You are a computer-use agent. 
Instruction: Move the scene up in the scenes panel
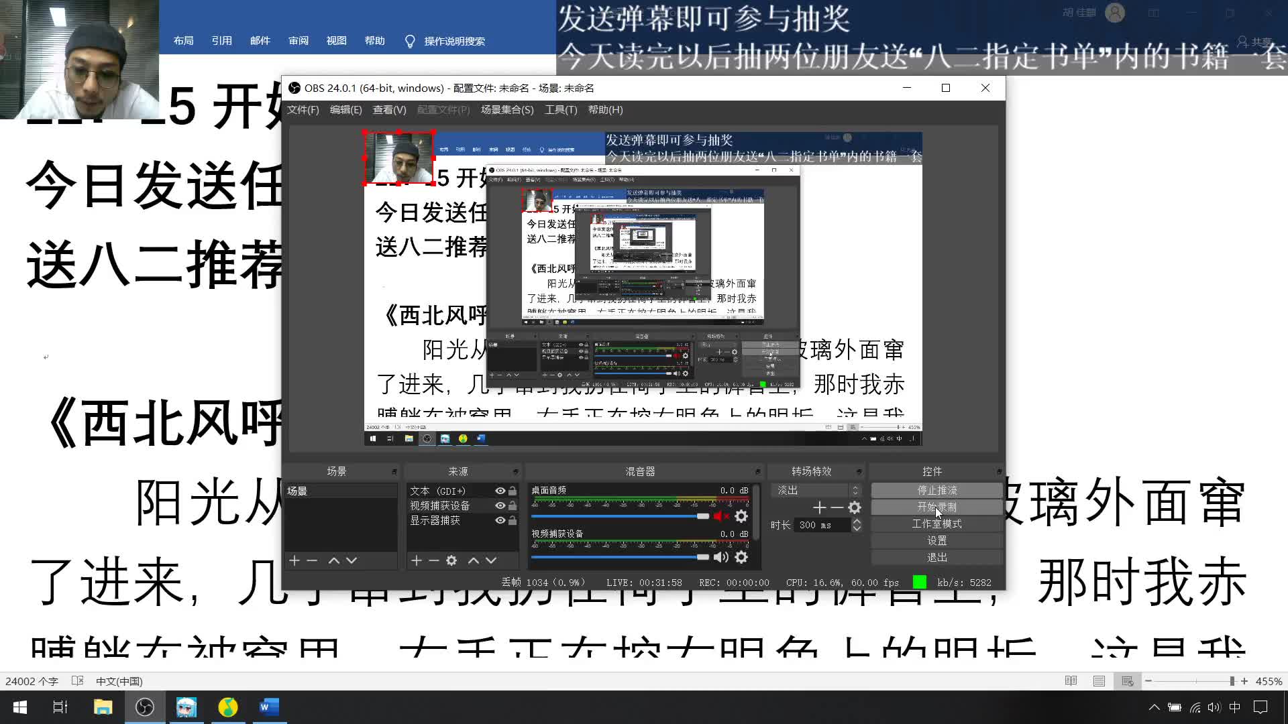tap(333, 560)
